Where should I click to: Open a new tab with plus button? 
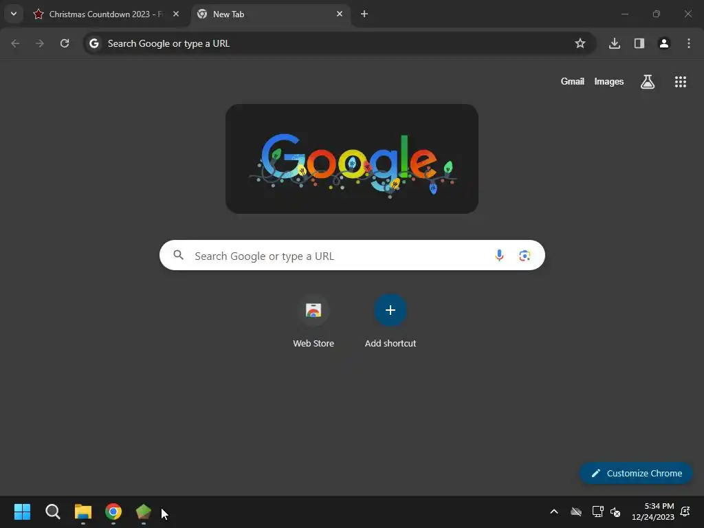pos(364,14)
